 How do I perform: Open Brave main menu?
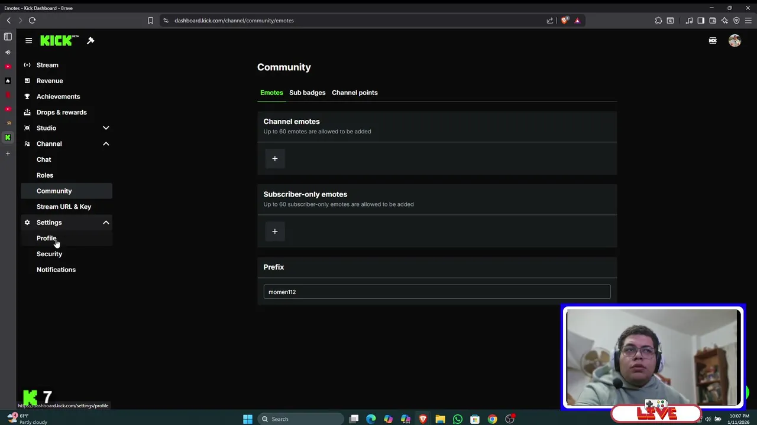click(748, 20)
